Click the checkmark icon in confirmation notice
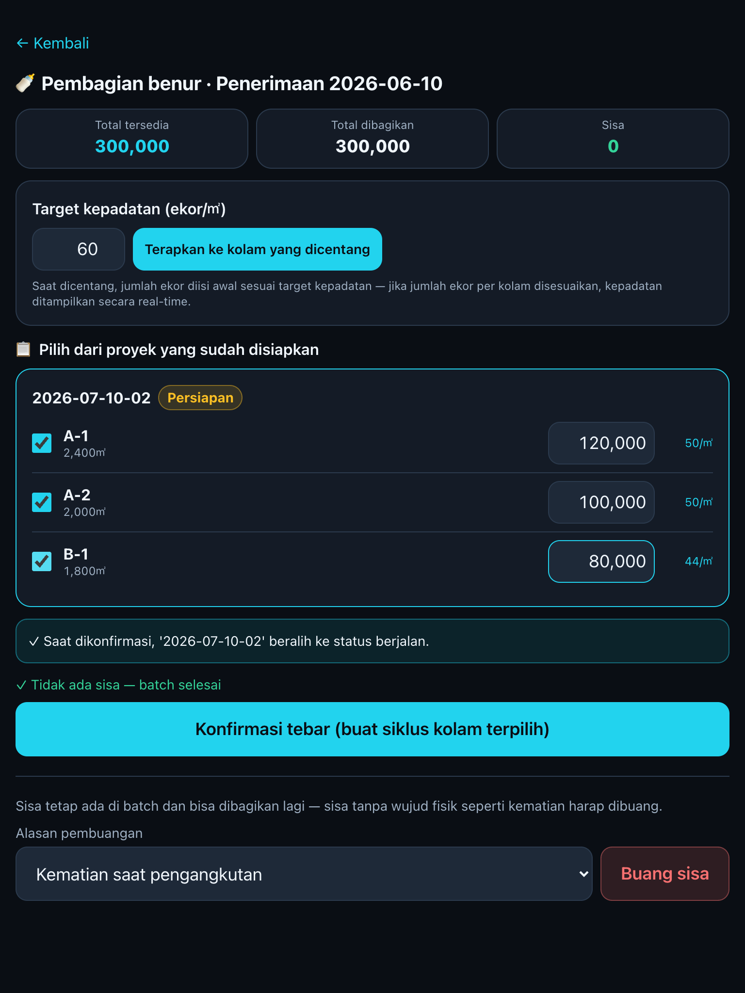This screenshot has height=993, width=745. (x=34, y=641)
